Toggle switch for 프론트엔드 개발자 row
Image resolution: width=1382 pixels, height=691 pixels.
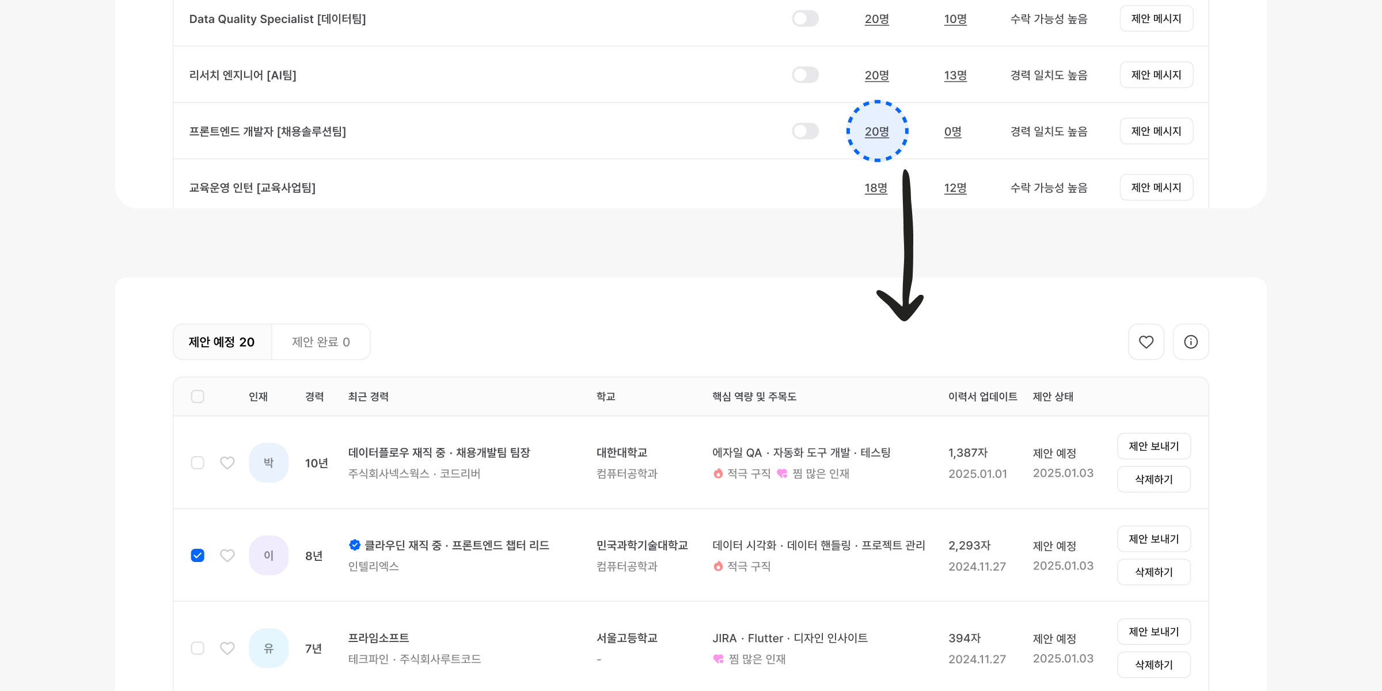(x=805, y=131)
